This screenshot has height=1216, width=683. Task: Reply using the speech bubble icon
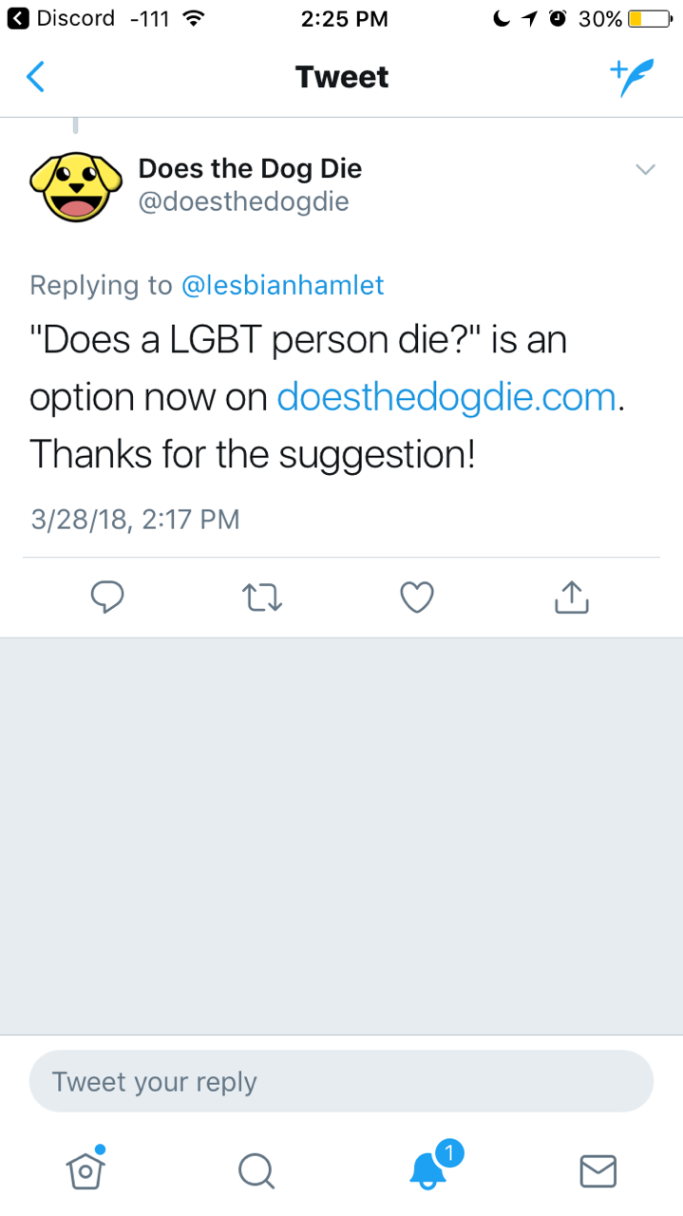tap(107, 597)
